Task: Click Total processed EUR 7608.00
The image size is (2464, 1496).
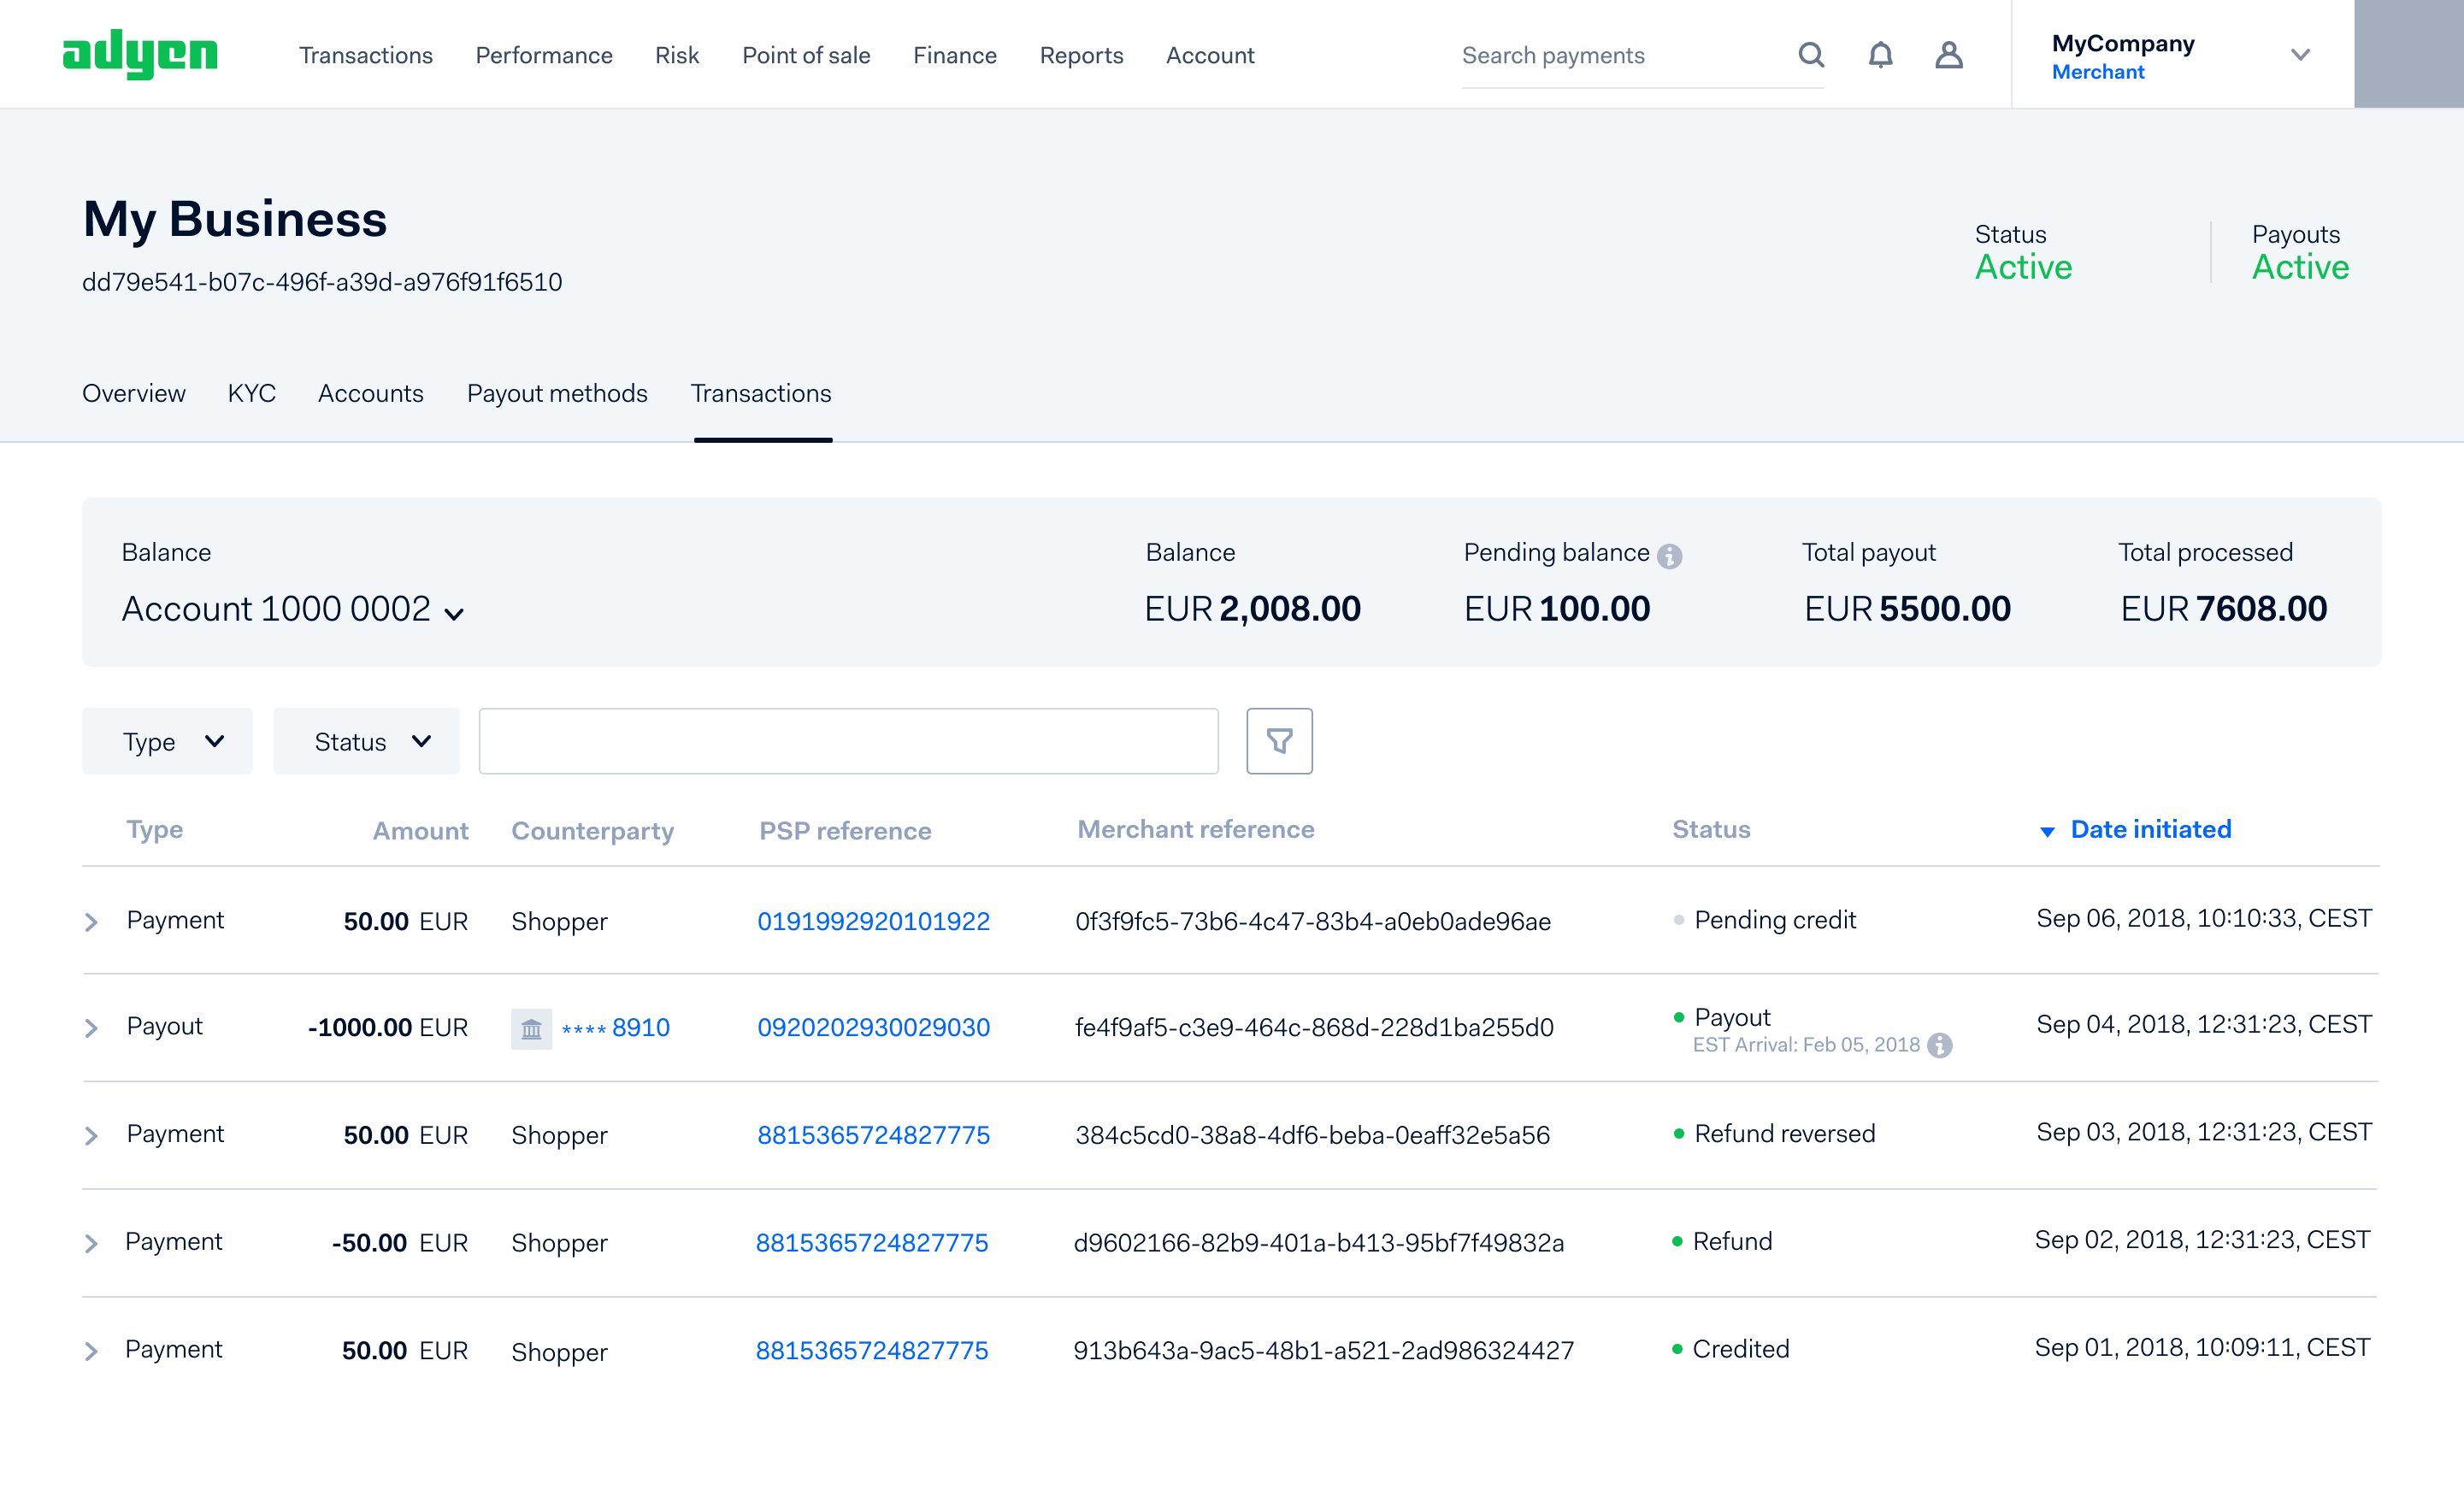Action: 2223,609
